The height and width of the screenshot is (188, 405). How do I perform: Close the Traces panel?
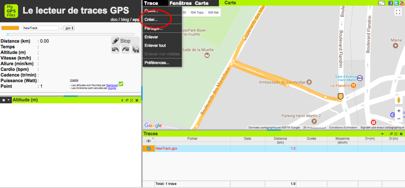pyautogui.click(x=401, y=134)
